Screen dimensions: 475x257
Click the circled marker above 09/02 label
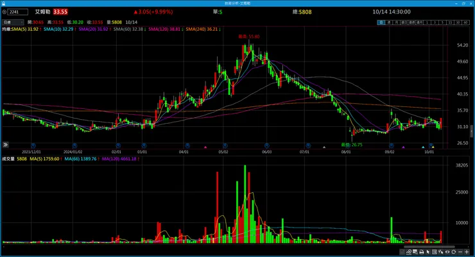pos(392,145)
